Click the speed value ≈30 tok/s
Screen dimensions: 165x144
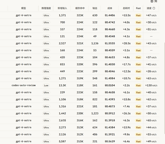click(151, 22)
